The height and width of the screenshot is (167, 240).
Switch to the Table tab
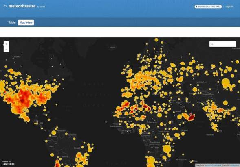(x=12, y=22)
